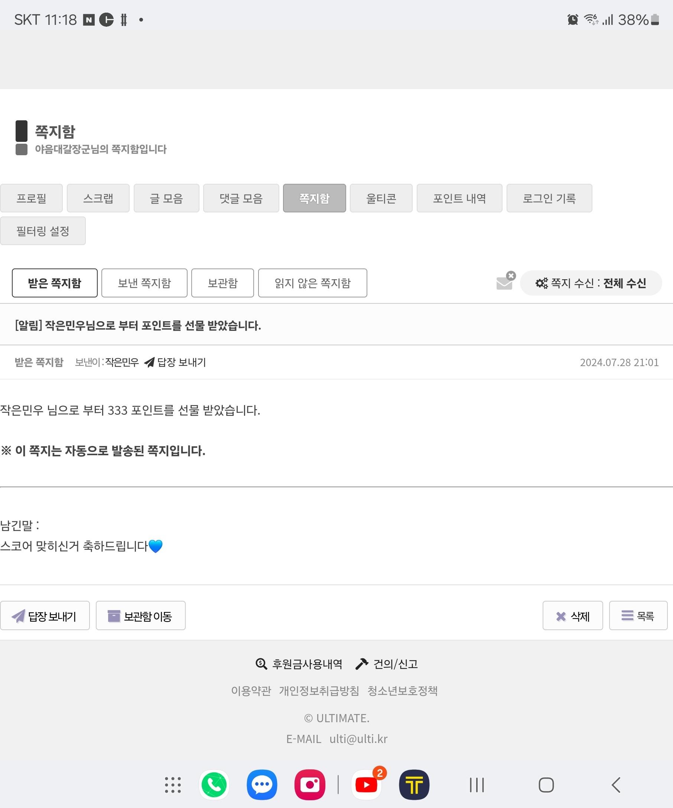Screen dimensions: 673x808
Task: Tap the alarm icon in status bar
Action: click(x=573, y=19)
